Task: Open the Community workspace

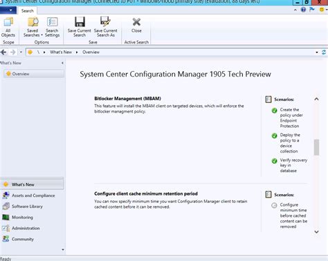Action: (33, 239)
